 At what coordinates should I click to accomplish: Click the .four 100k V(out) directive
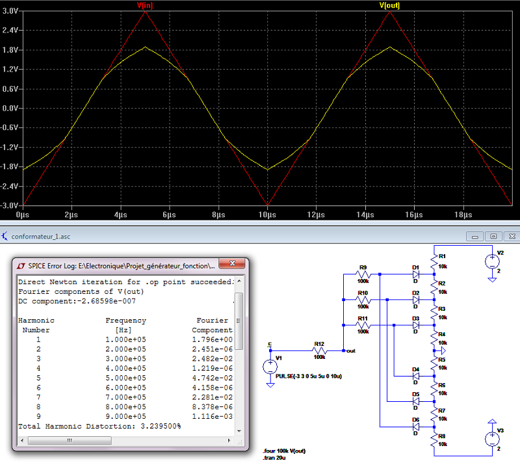click(284, 451)
